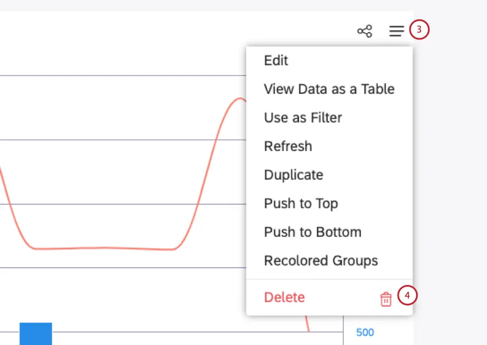487x345 pixels.
Task: Select the Use as Filter option
Action: click(x=303, y=118)
